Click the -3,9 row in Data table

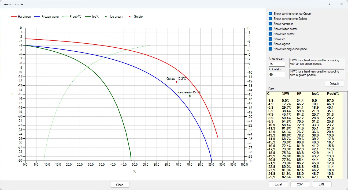[305, 100]
